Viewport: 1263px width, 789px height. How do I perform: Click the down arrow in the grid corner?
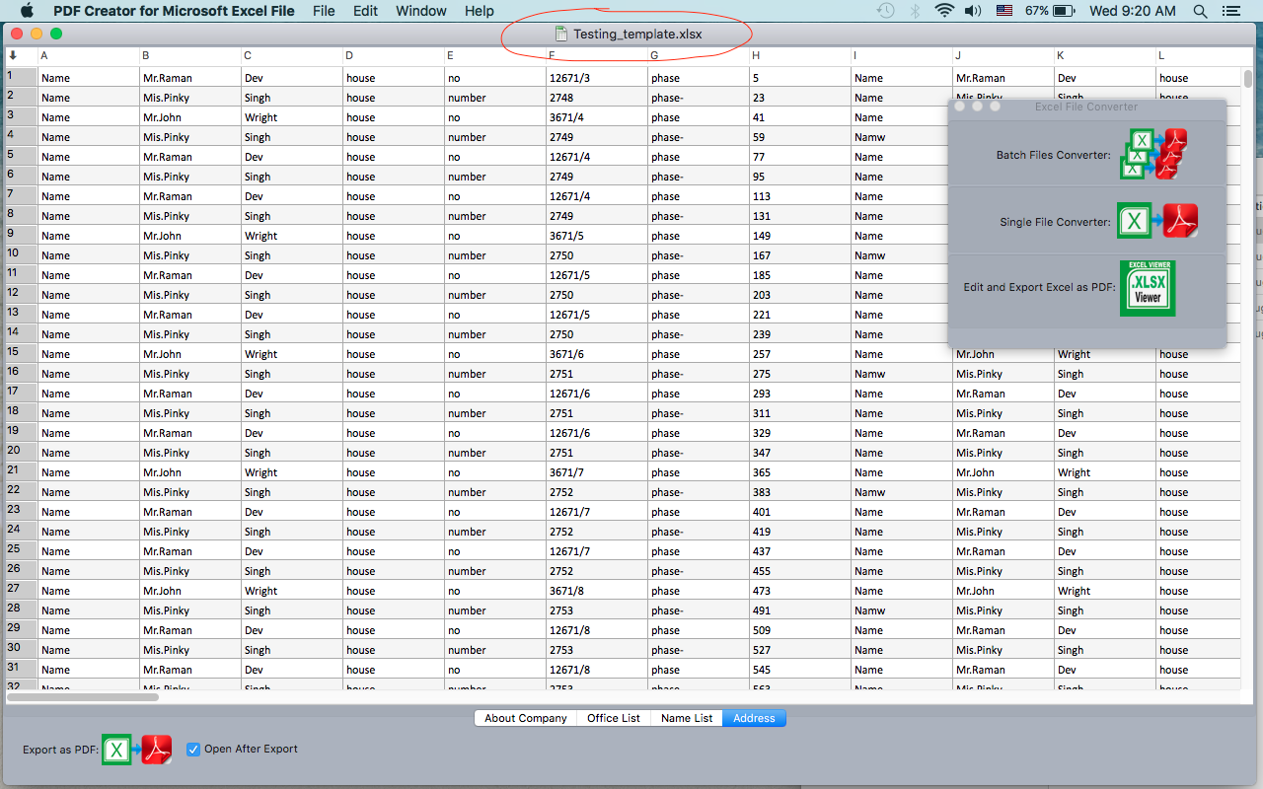[x=13, y=55]
